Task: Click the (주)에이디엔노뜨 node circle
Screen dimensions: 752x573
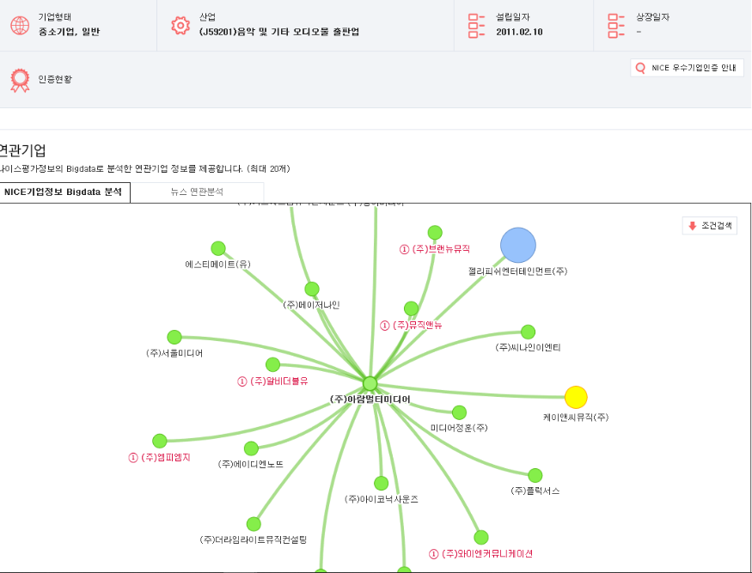Action: (x=251, y=448)
